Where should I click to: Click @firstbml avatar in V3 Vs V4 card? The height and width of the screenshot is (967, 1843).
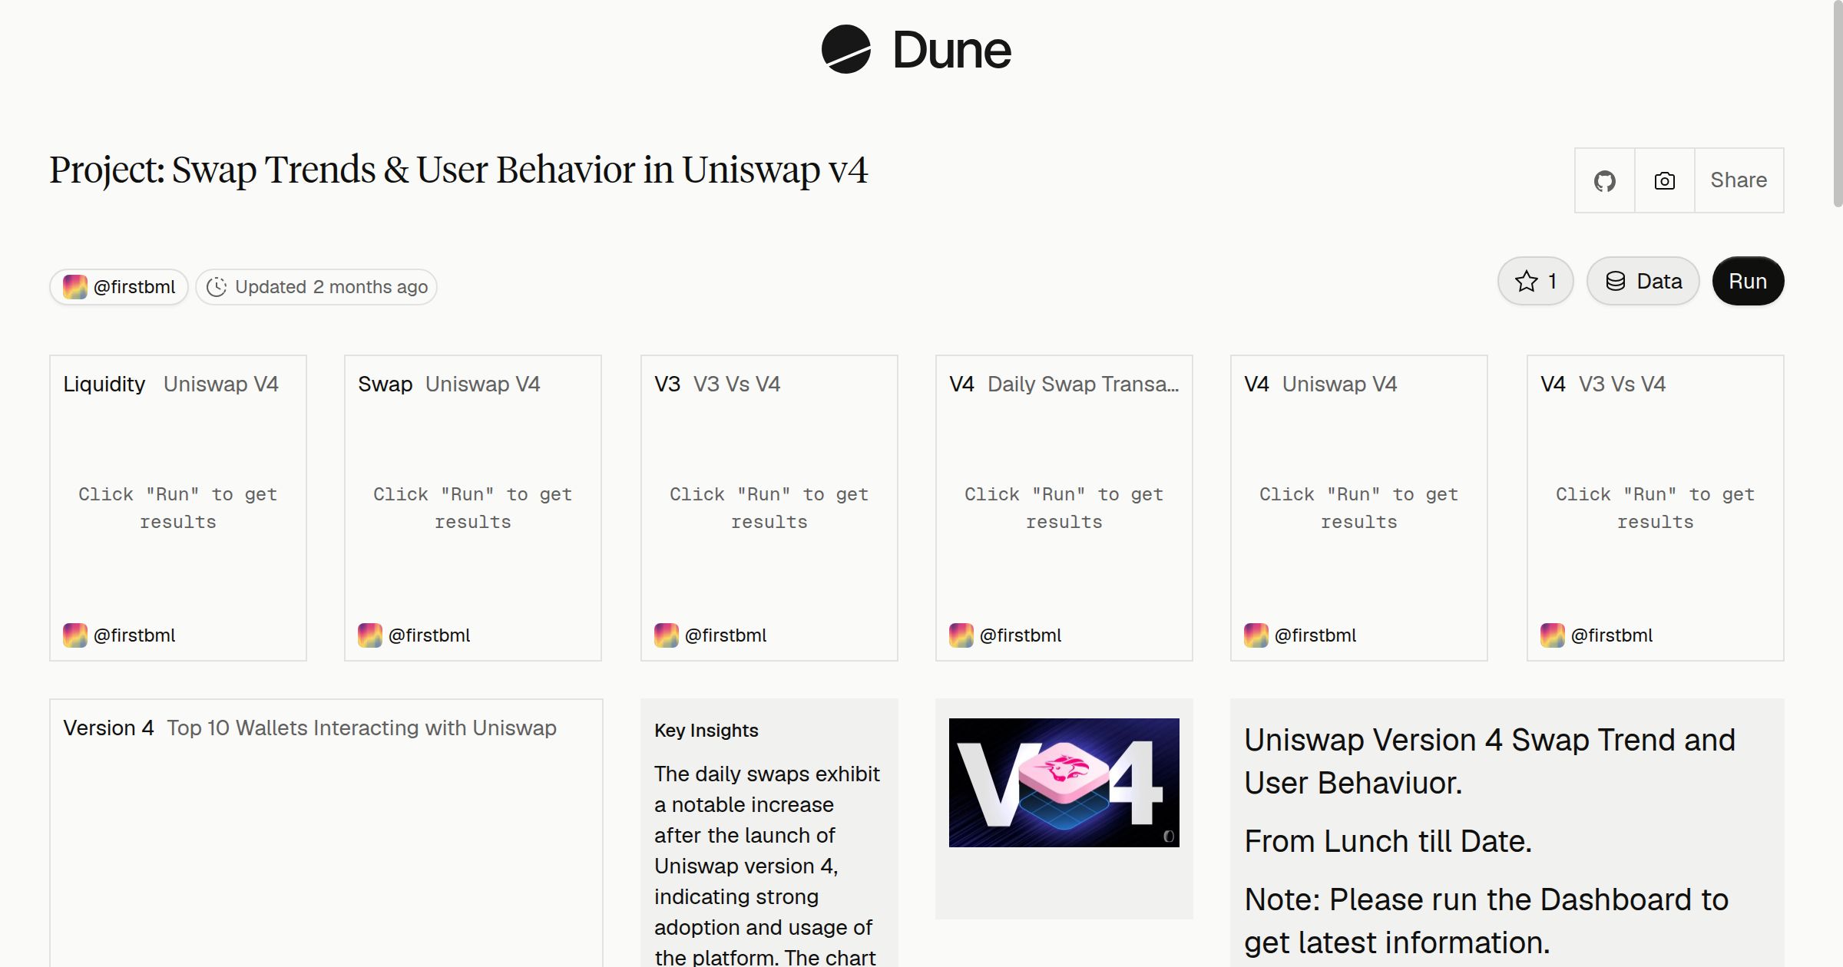click(666, 635)
